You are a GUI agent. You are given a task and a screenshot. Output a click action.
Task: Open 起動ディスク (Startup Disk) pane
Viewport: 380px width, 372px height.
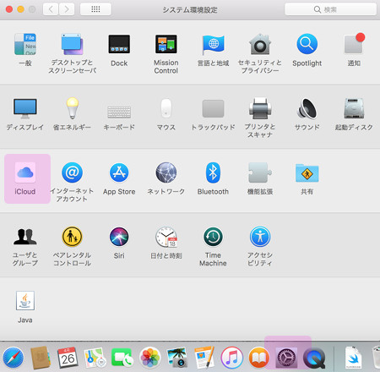click(354, 108)
